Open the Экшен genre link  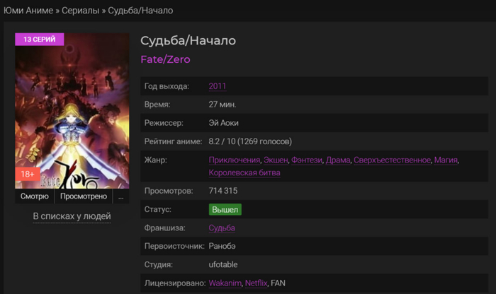pyautogui.click(x=276, y=160)
